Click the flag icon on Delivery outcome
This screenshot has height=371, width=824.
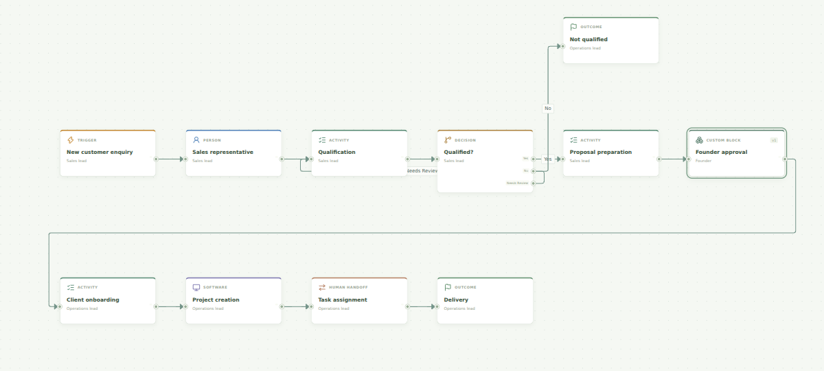coord(448,288)
